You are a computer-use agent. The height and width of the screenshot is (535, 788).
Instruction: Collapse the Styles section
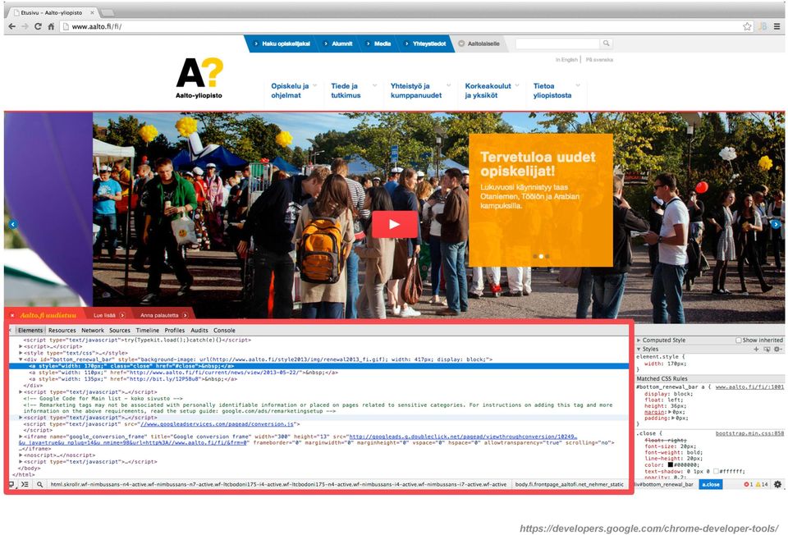[x=639, y=349]
